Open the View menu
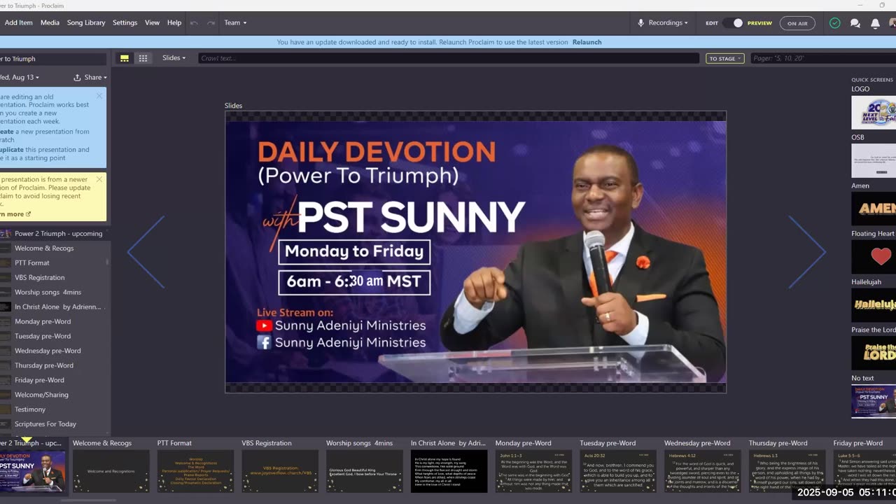The width and height of the screenshot is (896, 504). [x=152, y=23]
